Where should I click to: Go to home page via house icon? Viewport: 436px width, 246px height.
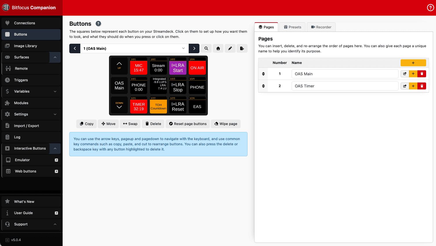[x=218, y=49]
